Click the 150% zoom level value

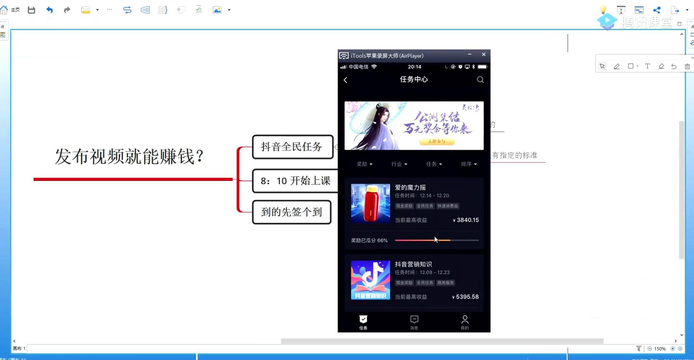click(x=660, y=349)
